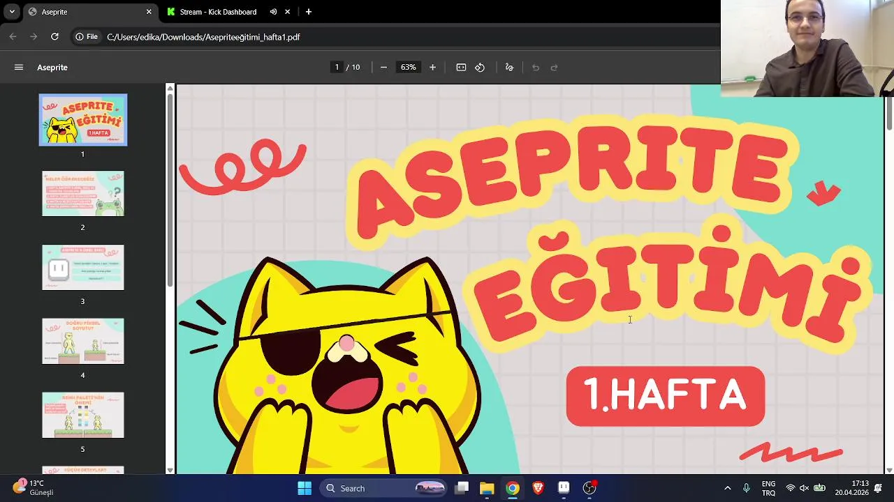Switch to the Aseprite tab

pos(90,12)
